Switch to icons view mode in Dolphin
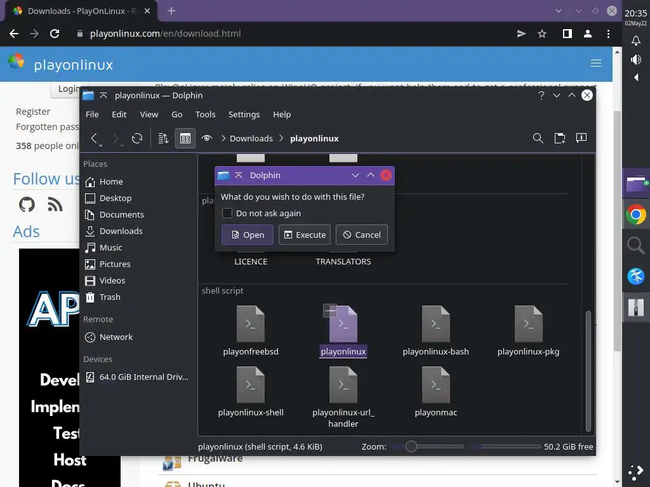The width and height of the screenshot is (650, 487). tap(185, 138)
